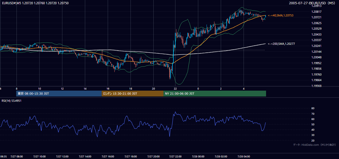The width and height of the screenshot is (339, 159).
Task: Click price axis label 1.19664
Action: pos(316,80)
